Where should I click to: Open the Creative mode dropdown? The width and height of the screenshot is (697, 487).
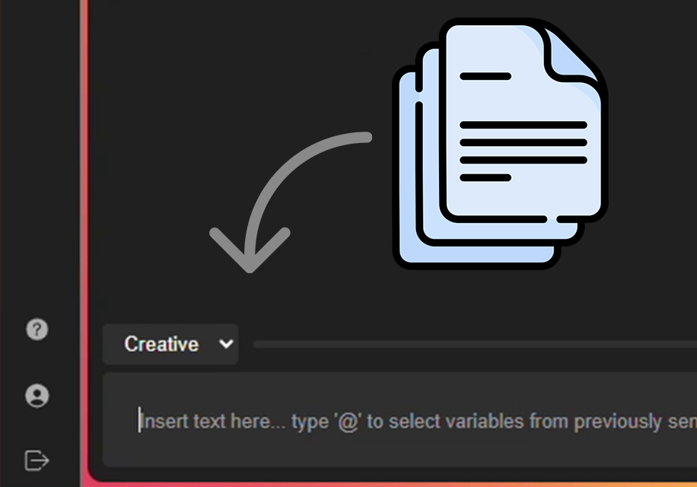pos(170,344)
